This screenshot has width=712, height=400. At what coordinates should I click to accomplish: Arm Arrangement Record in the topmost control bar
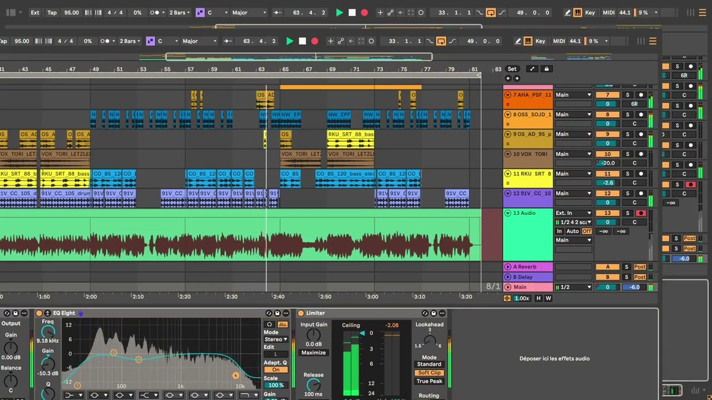coord(364,12)
